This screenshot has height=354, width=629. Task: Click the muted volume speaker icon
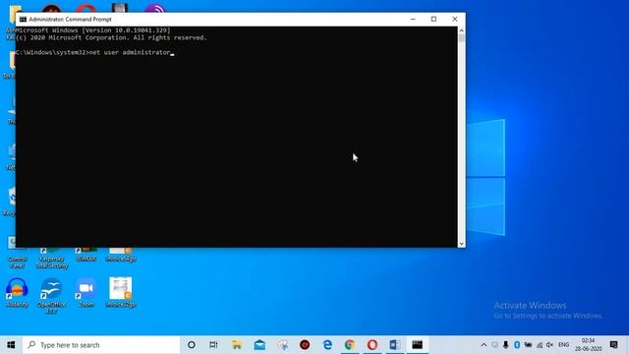[x=550, y=345]
